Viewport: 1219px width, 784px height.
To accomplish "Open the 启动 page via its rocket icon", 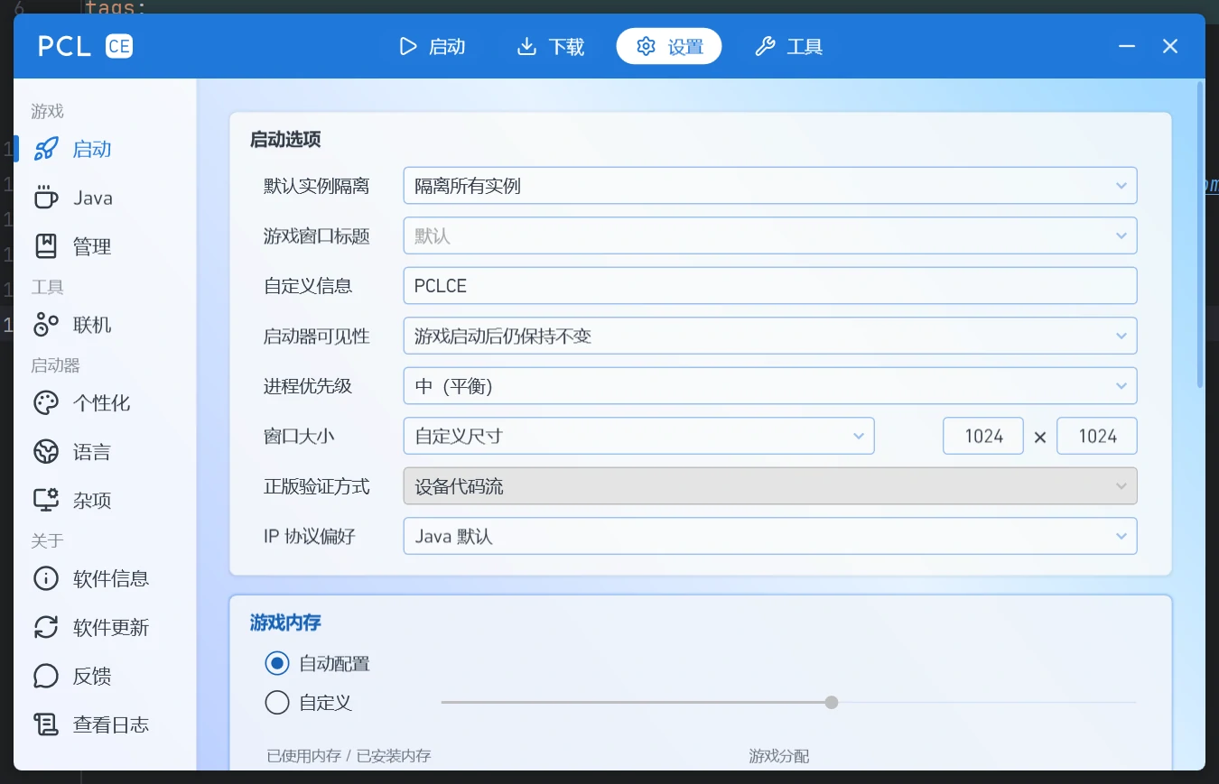I will [x=46, y=149].
